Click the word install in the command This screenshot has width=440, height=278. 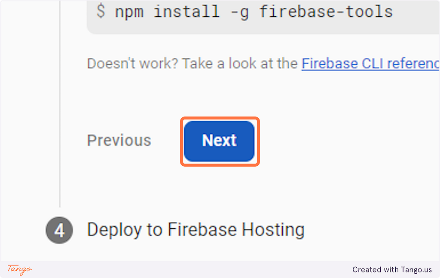click(x=186, y=12)
